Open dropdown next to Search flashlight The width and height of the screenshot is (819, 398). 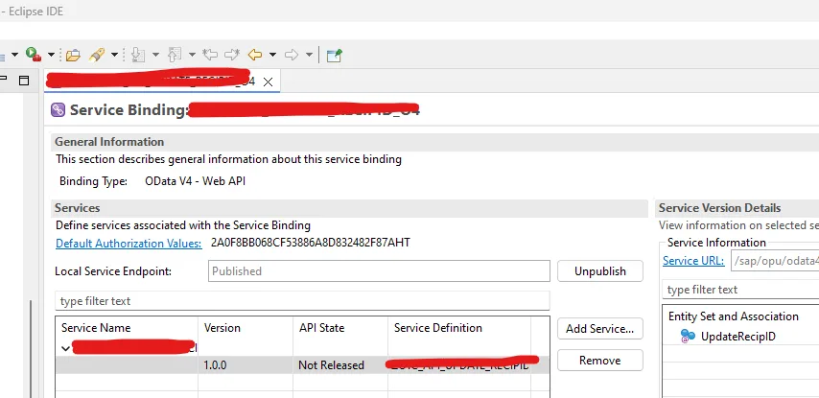pyautogui.click(x=114, y=55)
